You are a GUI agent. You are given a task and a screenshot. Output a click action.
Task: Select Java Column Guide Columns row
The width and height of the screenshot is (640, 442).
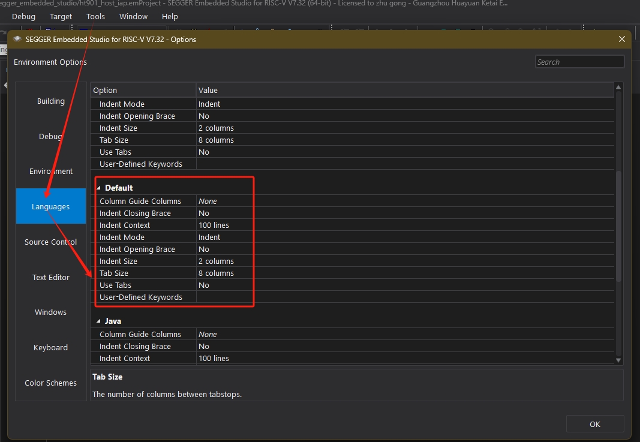click(353, 334)
